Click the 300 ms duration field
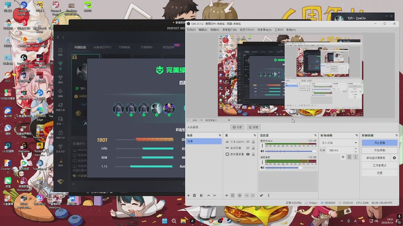Image resolution: width=403 pixels, height=226 pixels. tap(341, 150)
